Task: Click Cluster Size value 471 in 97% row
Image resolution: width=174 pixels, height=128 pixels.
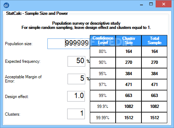Action: pyautogui.click(x=129, y=85)
